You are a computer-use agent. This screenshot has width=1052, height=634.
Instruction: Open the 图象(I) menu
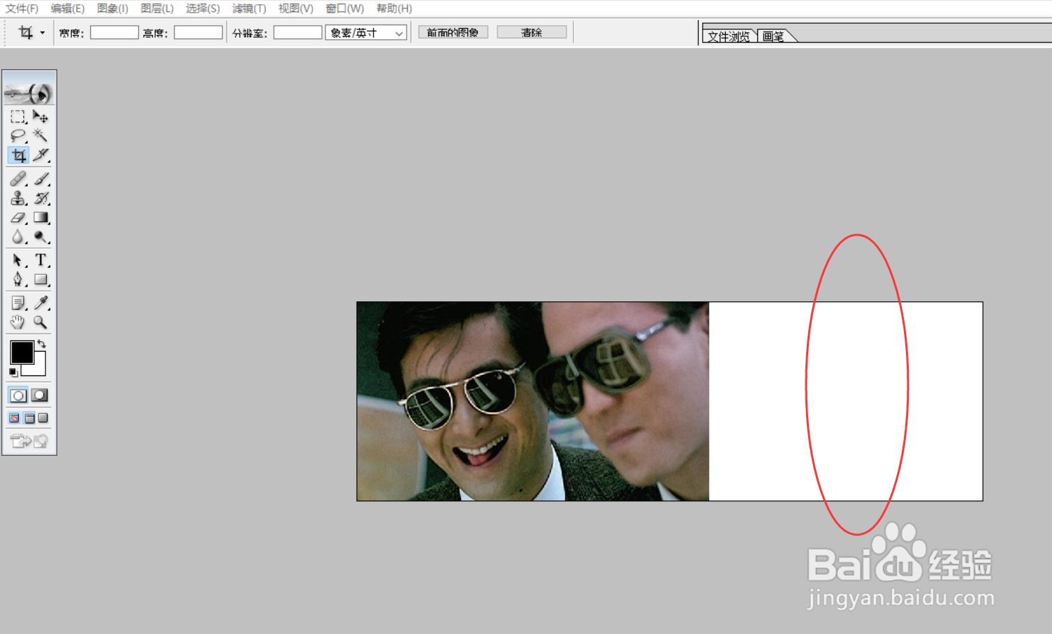[x=112, y=8]
